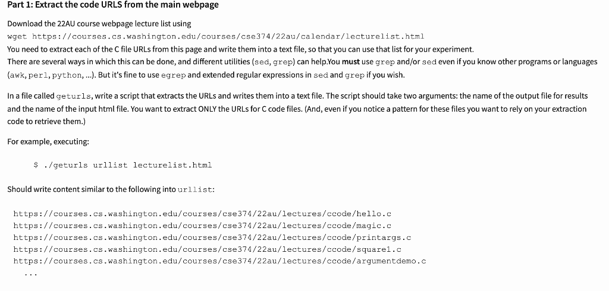
Task: Select the inline code word 'awk'
Action: click(17, 75)
